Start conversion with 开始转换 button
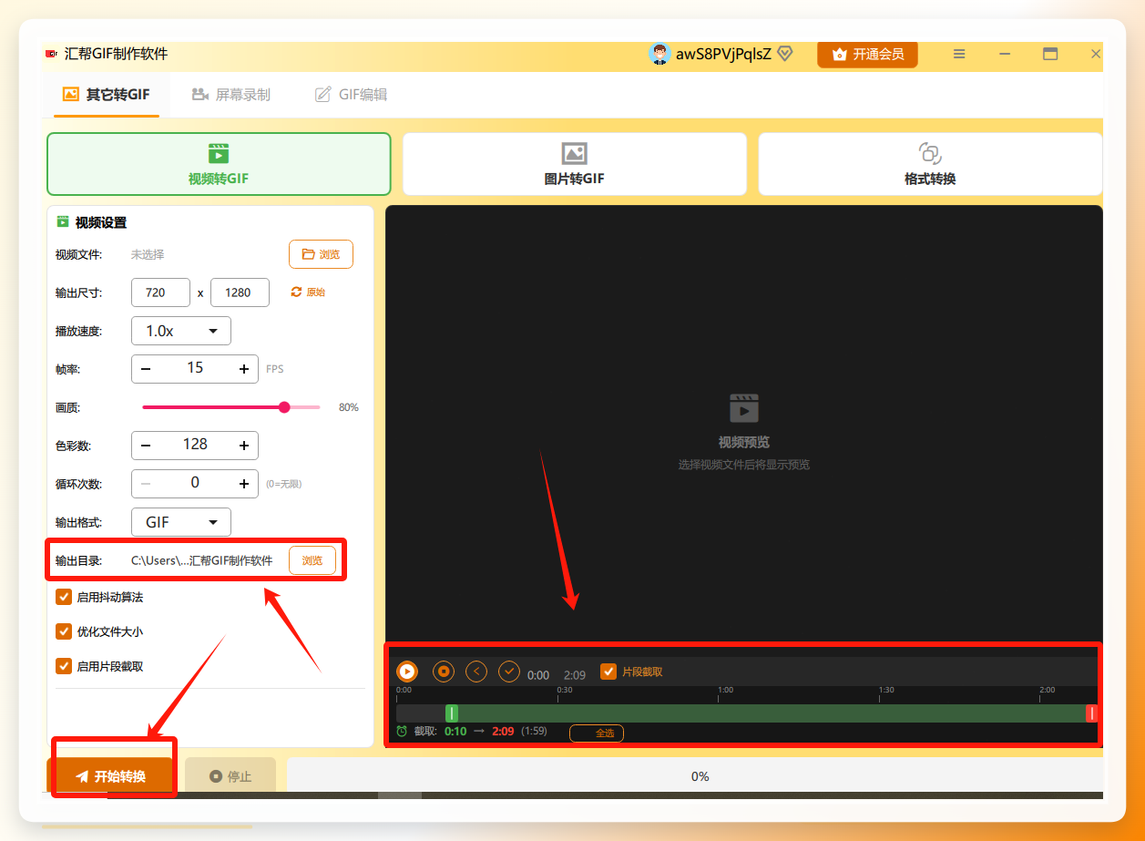The image size is (1145, 841). [109, 776]
